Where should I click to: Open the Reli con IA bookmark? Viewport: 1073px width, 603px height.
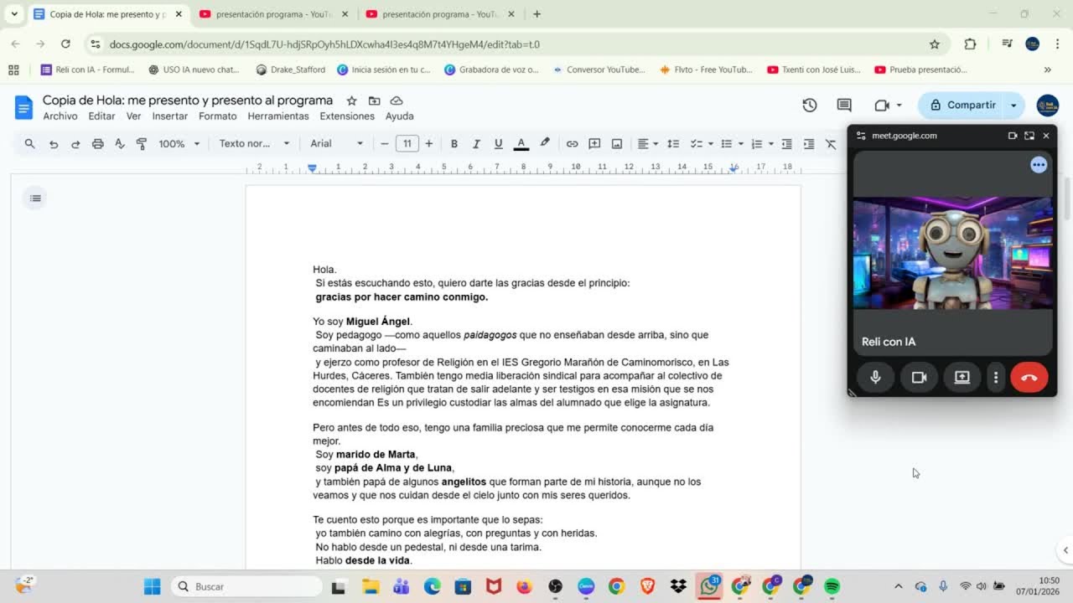(x=87, y=70)
